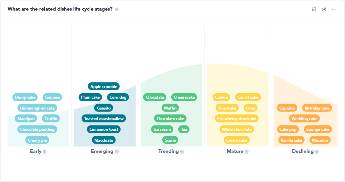This screenshot has height=182, width=345.
Task: Choose the White chocolate tag
Action: (x=237, y=129)
